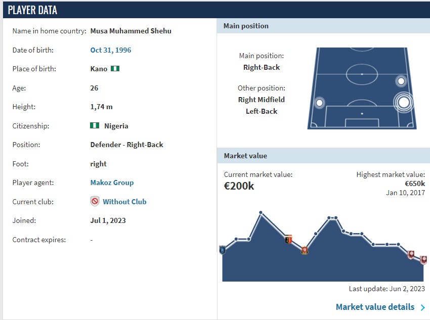The image size is (430, 320).
Task: Click the last club crest at chart's end
Action: click(x=423, y=260)
